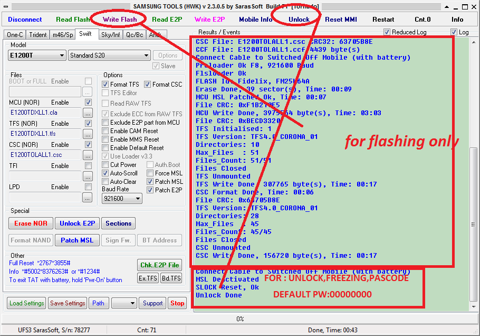Enable the Cut Power option

pyautogui.click(x=105, y=165)
